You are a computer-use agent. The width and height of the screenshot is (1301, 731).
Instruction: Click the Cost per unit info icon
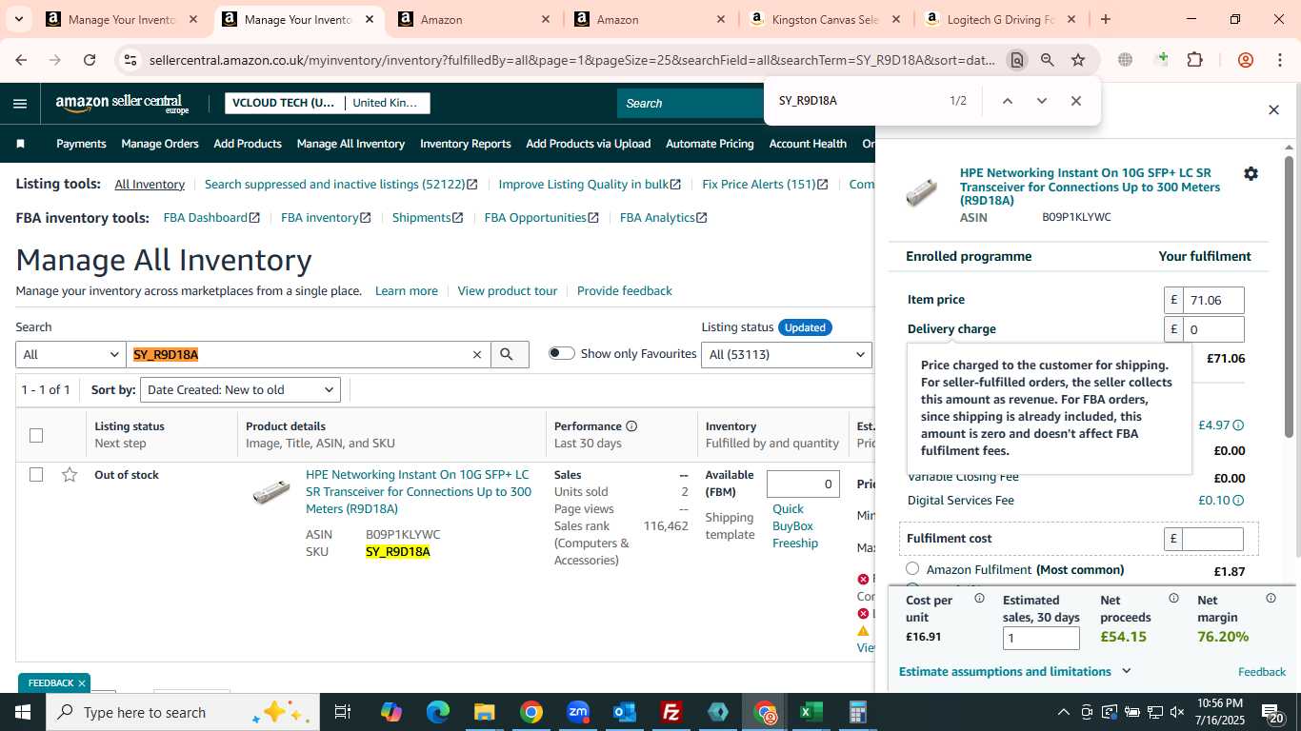click(x=979, y=599)
